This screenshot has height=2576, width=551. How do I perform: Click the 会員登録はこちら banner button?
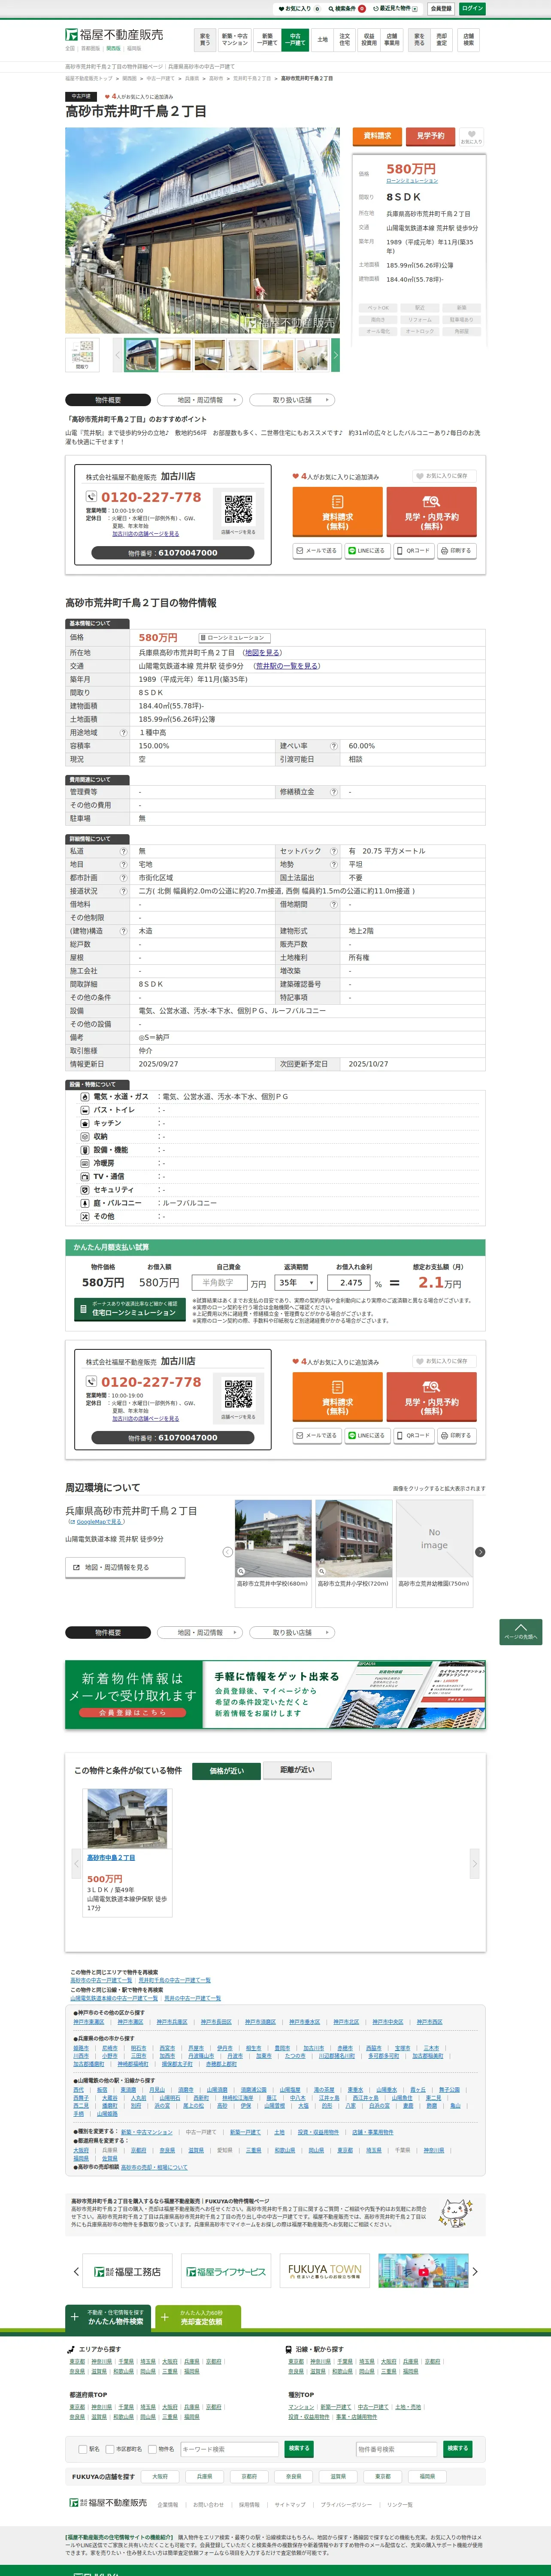pyautogui.click(x=132, y=1712)
